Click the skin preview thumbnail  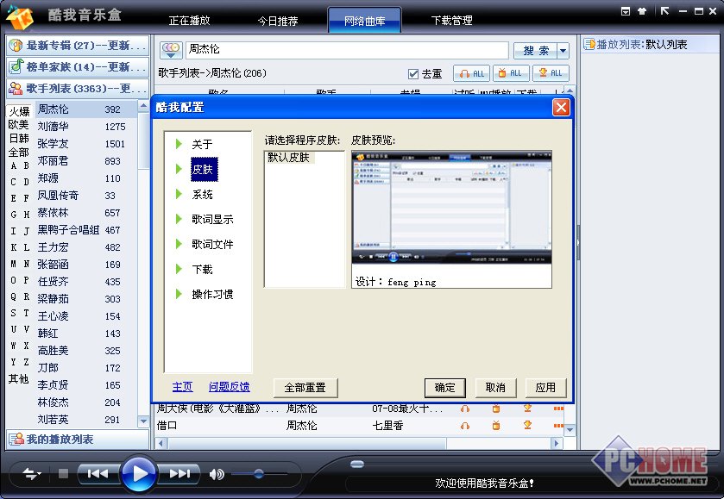451,208
